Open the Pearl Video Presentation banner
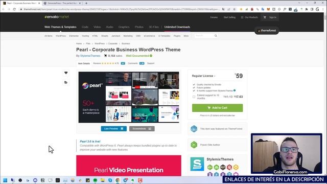The image size is (327, 184). click(x=129, y=166)
